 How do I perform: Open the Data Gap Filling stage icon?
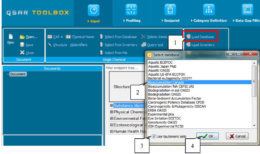tap(247, 10)
